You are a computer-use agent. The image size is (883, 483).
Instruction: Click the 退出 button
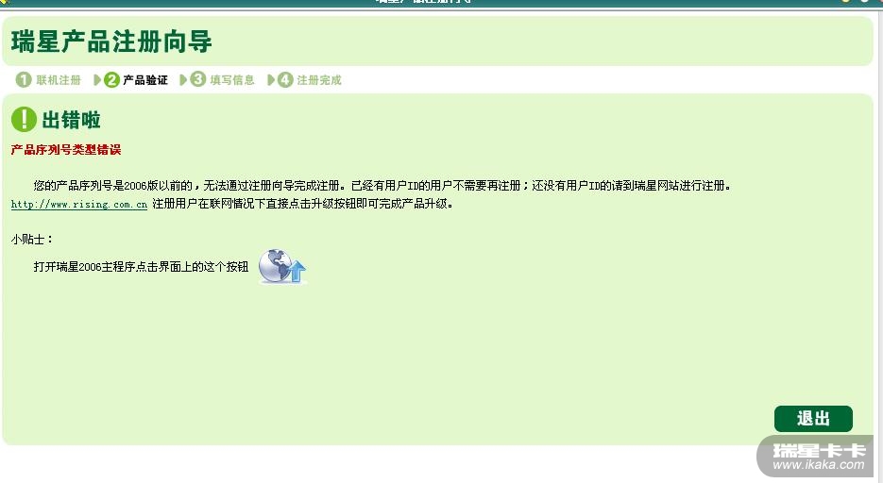813,419
